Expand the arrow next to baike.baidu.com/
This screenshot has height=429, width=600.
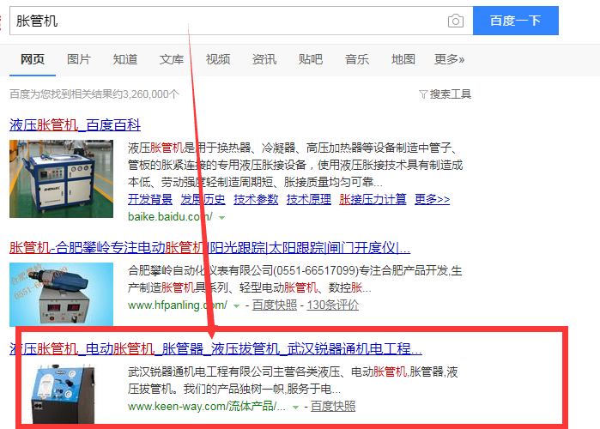(221, 218)
